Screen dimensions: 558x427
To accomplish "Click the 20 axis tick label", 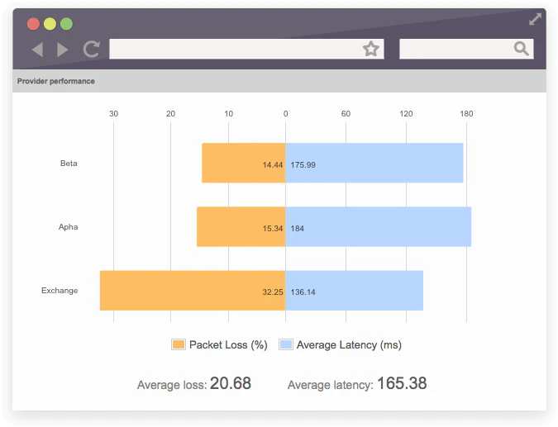I will (x=170, y=113).
